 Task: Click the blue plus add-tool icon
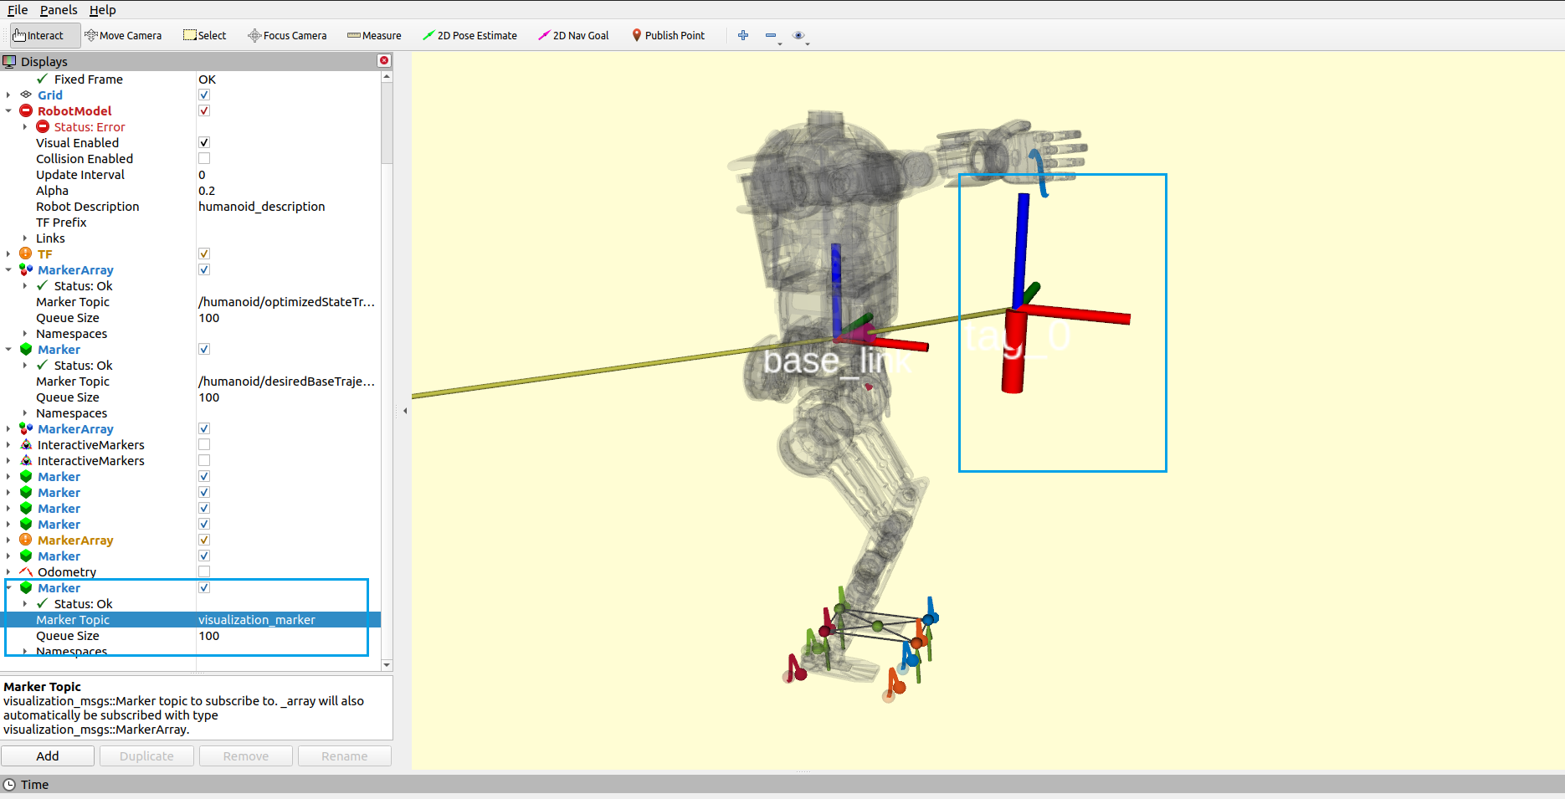click(743, 35)
